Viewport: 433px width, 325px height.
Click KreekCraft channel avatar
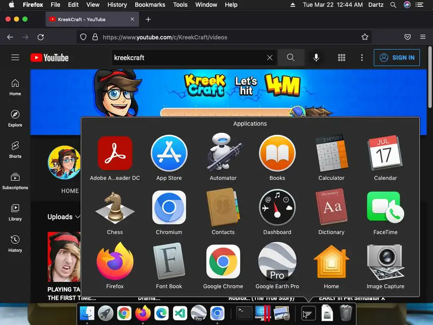(x=65, y=162)
